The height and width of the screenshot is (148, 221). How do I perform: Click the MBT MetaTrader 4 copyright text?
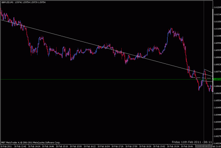pos(30,142)
